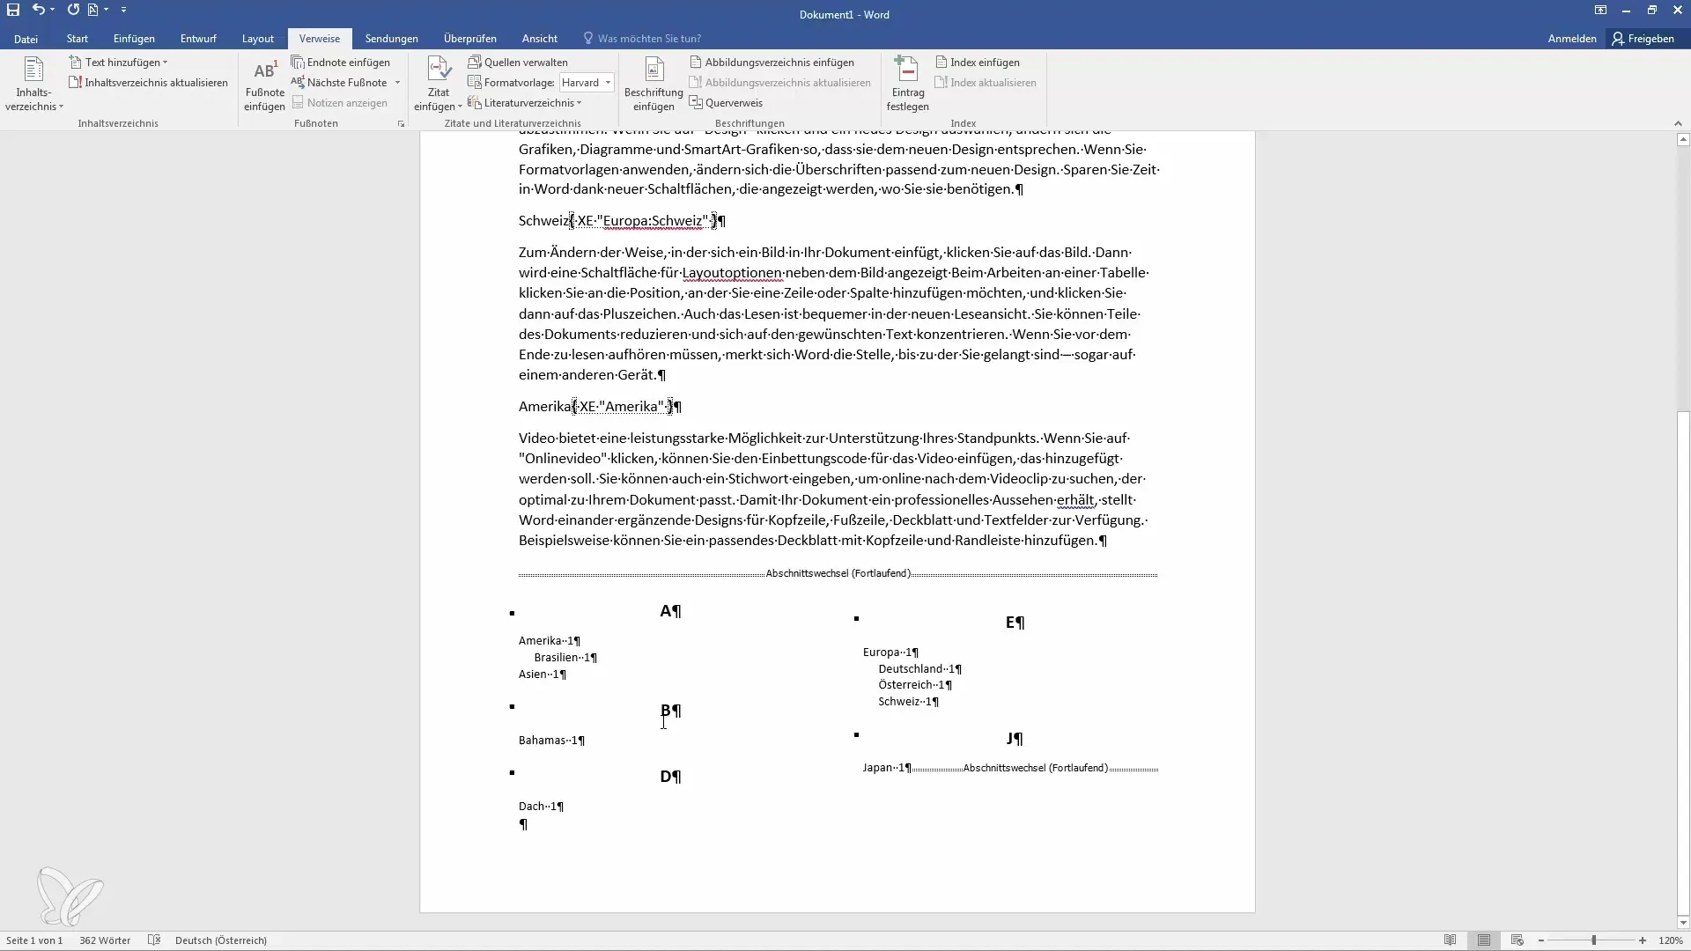Open Quellen verwalten
Screen dimensions: 1691x951
point(518,63)
